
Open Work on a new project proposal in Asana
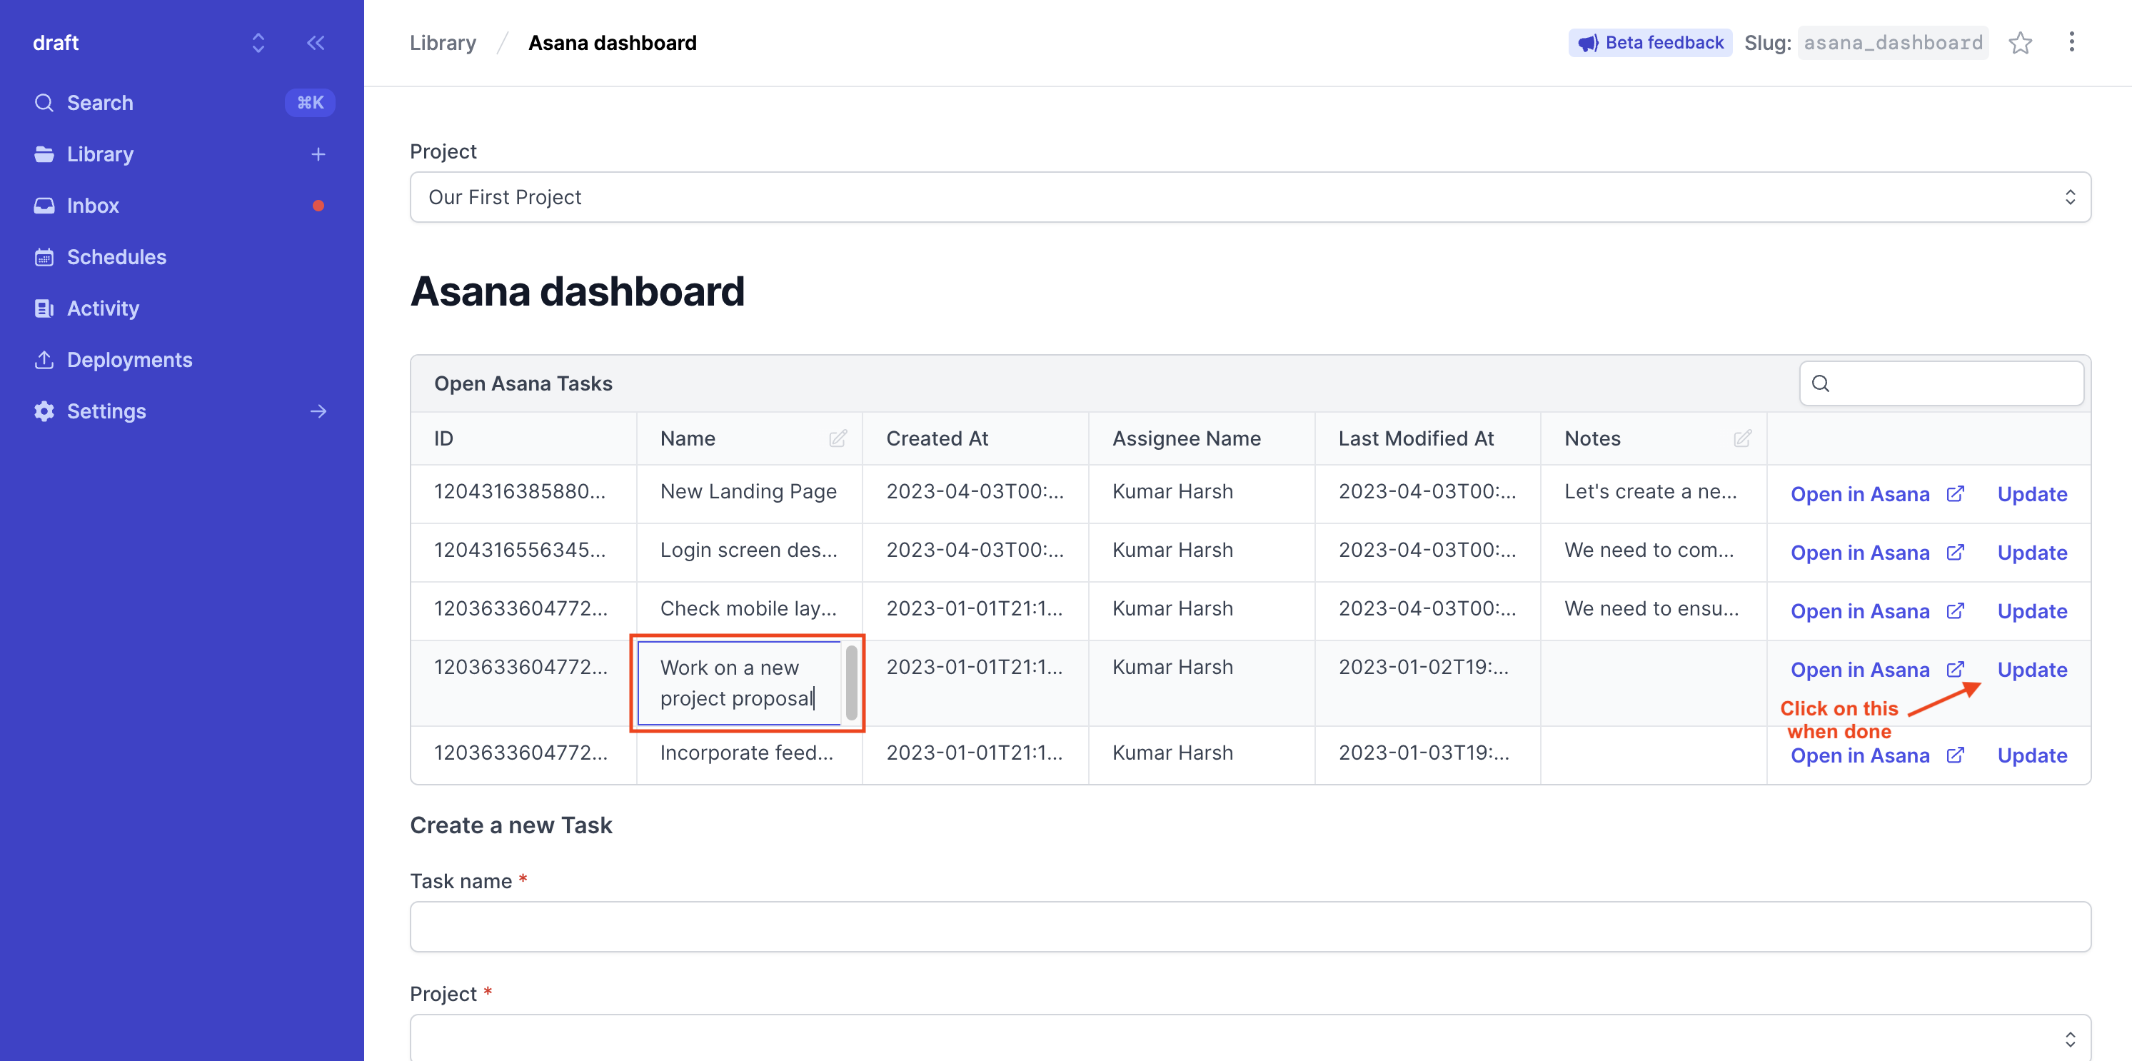(x=1876, y=670)
